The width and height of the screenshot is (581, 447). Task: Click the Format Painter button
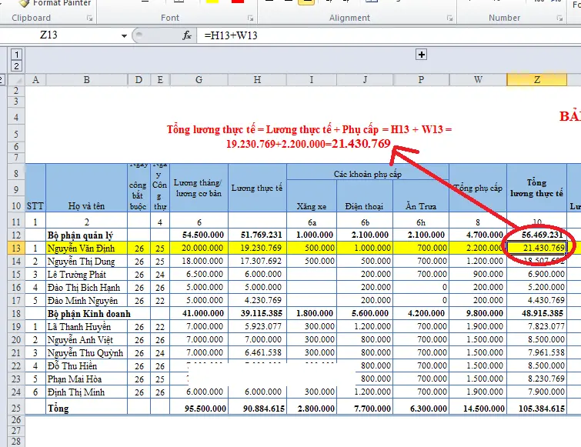55,3
